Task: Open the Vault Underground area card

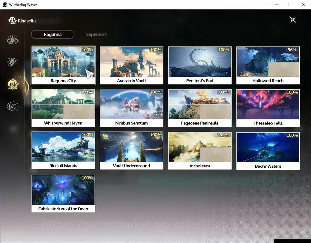Action: tap(132, 151)
